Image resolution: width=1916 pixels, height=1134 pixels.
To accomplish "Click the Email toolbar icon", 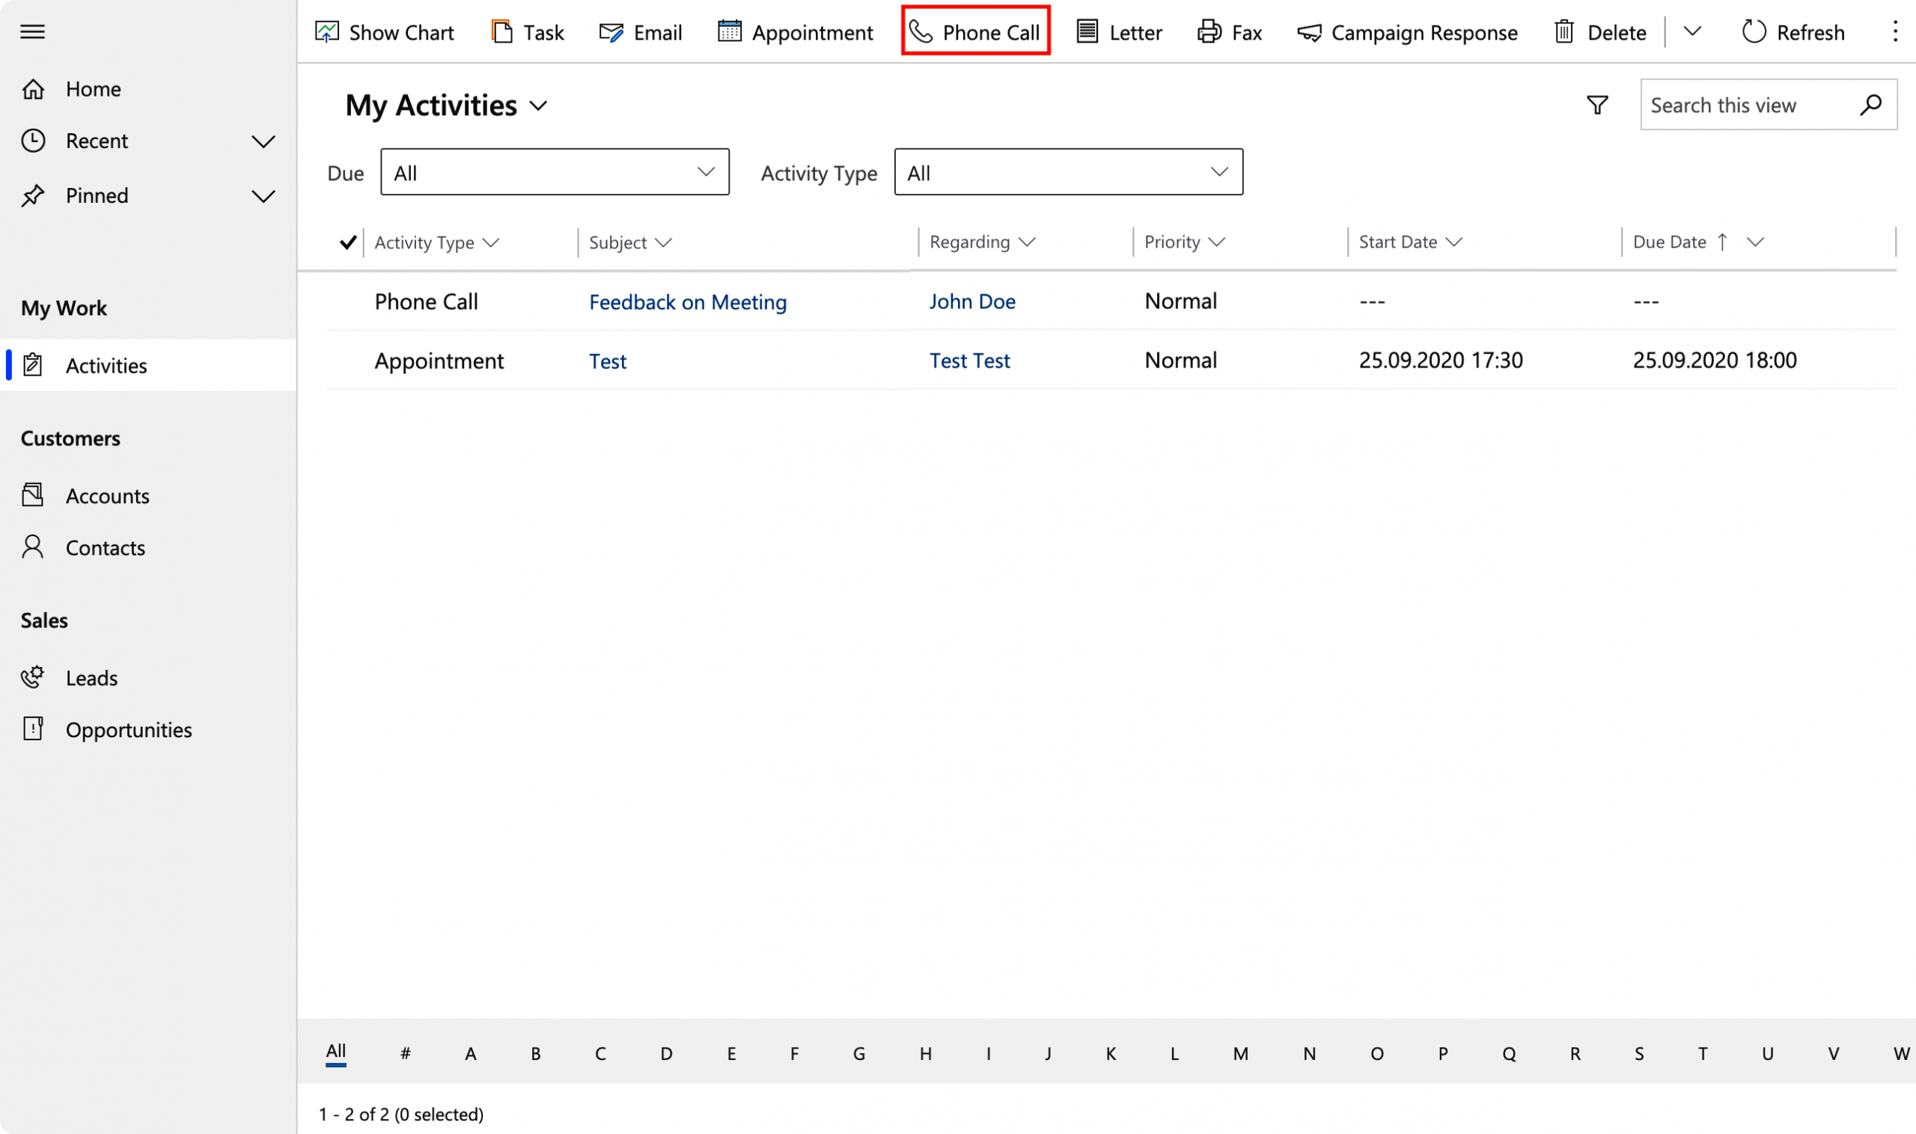I will (611, 32).
